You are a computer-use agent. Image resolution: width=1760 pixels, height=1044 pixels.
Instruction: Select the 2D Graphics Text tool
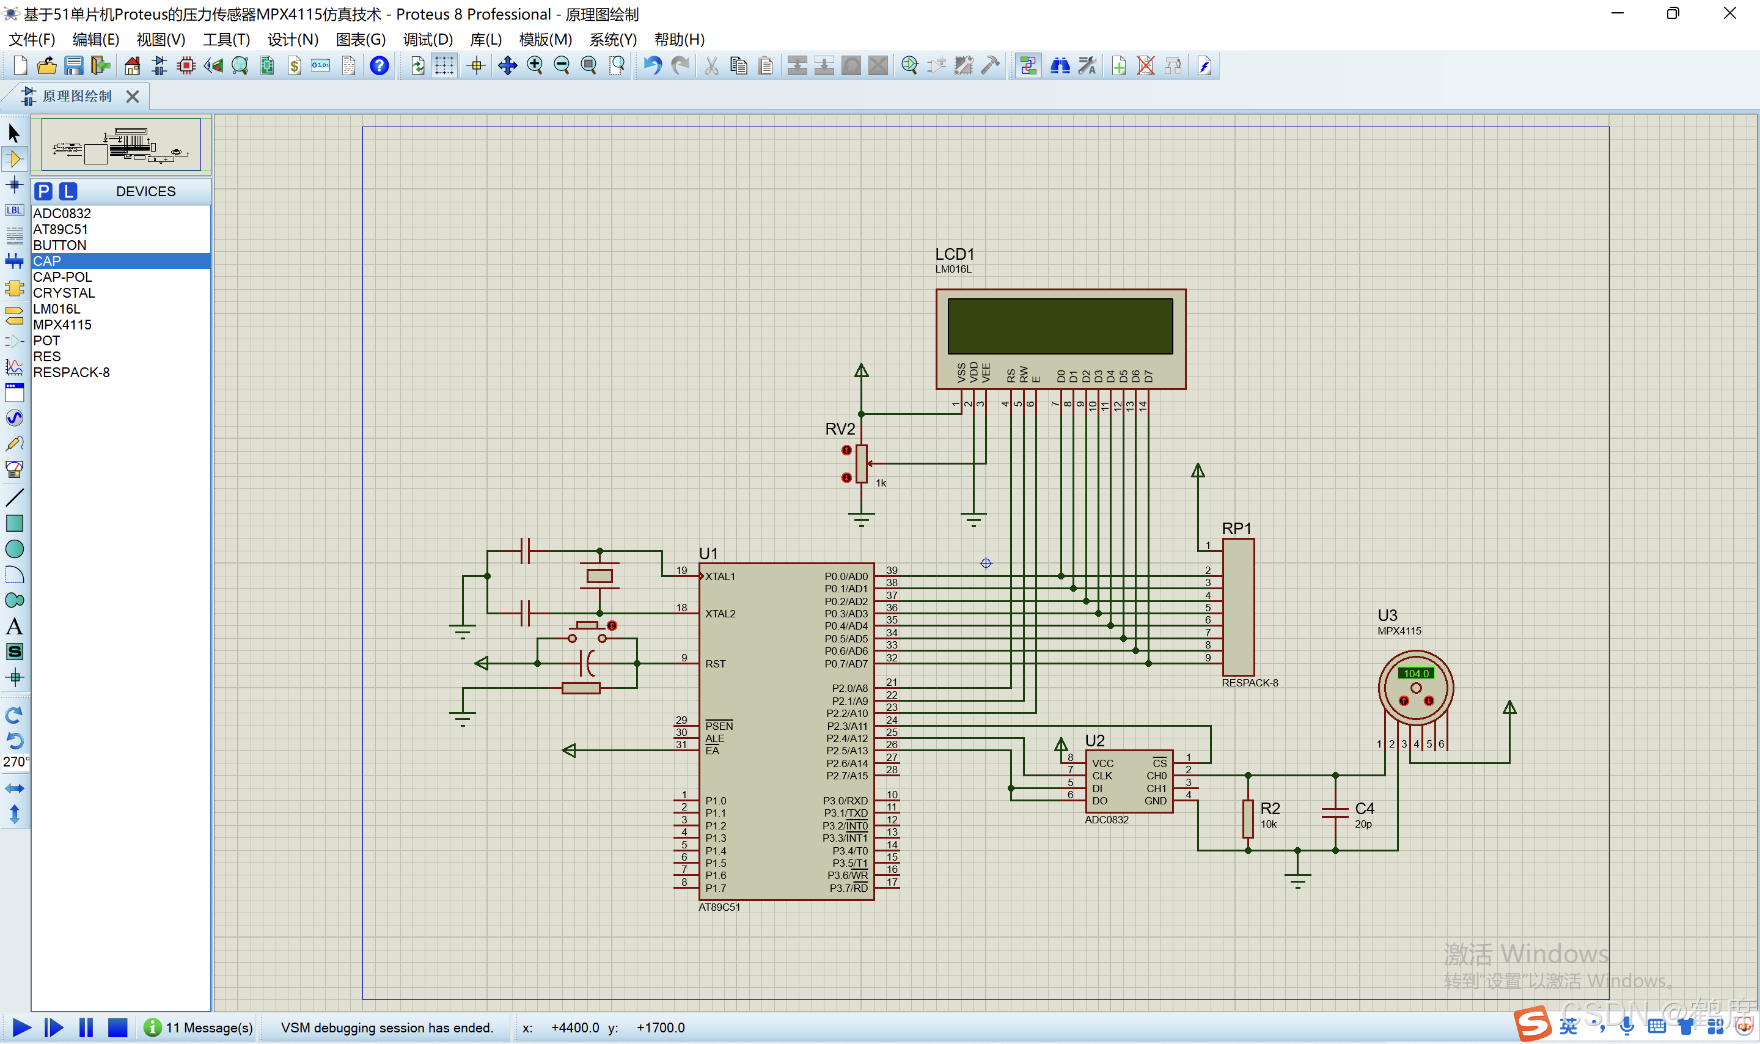tap(14, 626)
